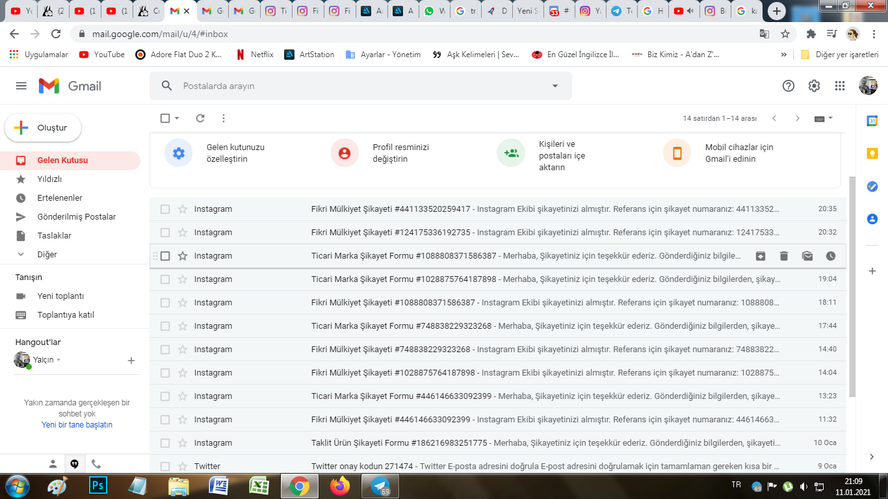
Task: Star the Twitter onay kodun email
Action: (183, 467)
